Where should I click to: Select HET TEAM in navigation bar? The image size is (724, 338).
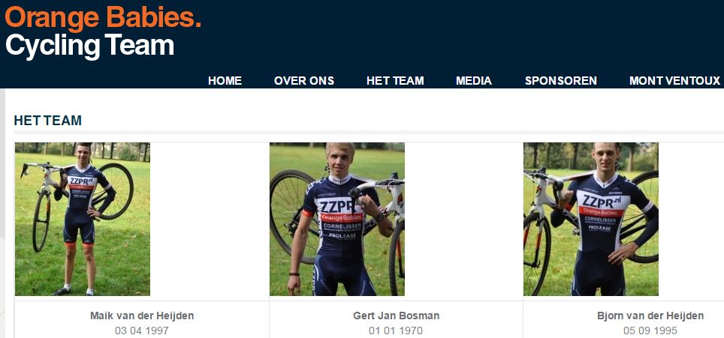395,81
